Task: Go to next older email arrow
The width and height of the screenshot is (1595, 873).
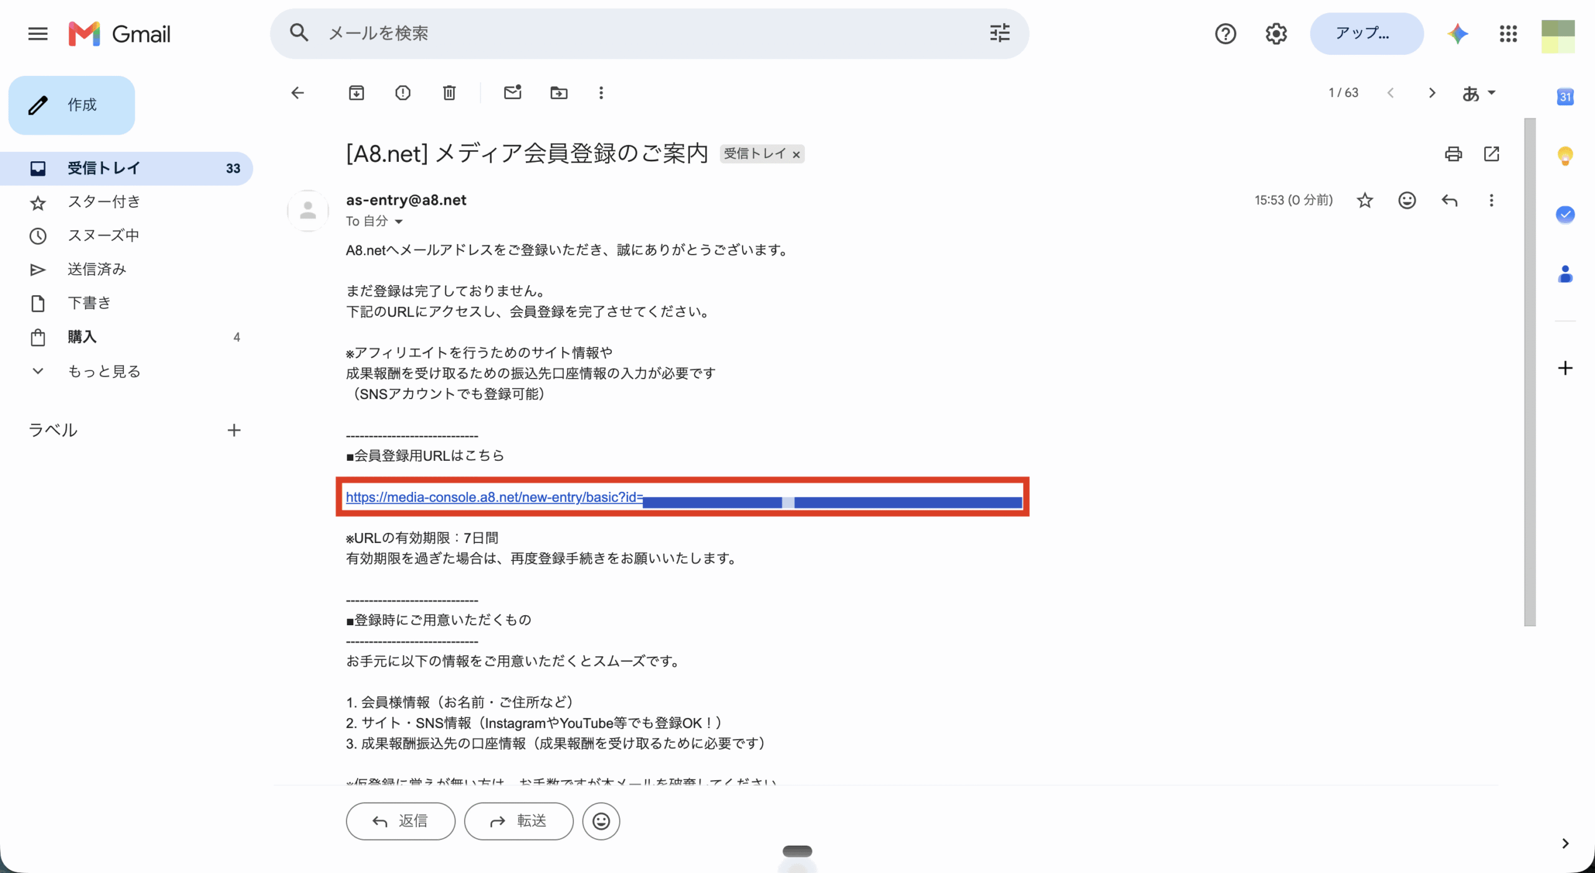Action: pyautogui.click(x=1432, y=93)
